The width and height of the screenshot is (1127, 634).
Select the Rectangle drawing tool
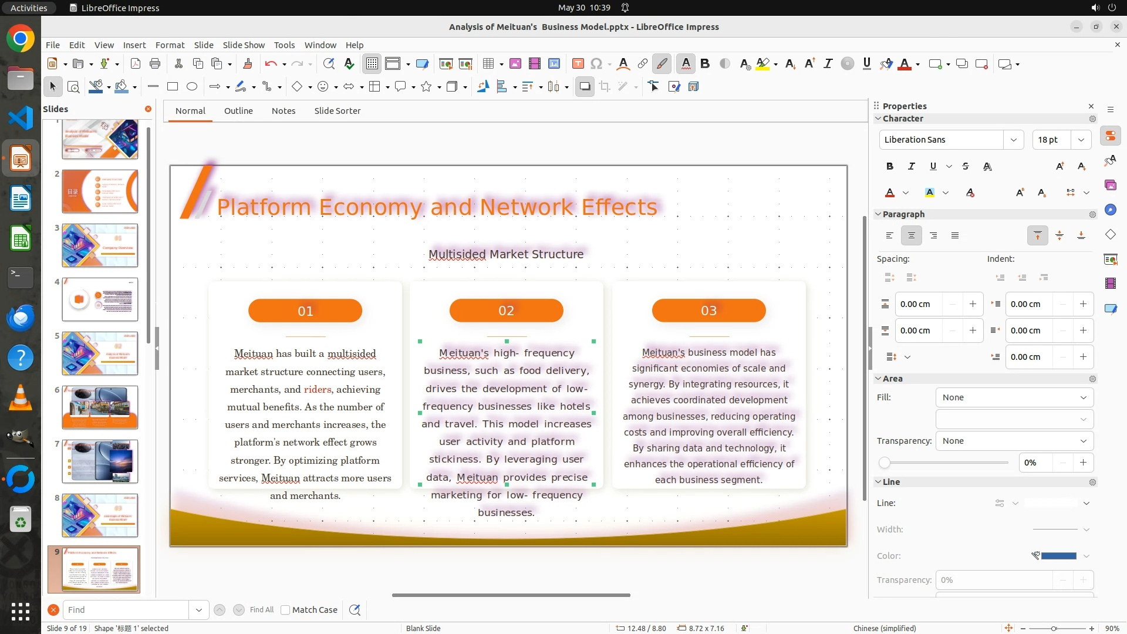[x=173, y=87]
